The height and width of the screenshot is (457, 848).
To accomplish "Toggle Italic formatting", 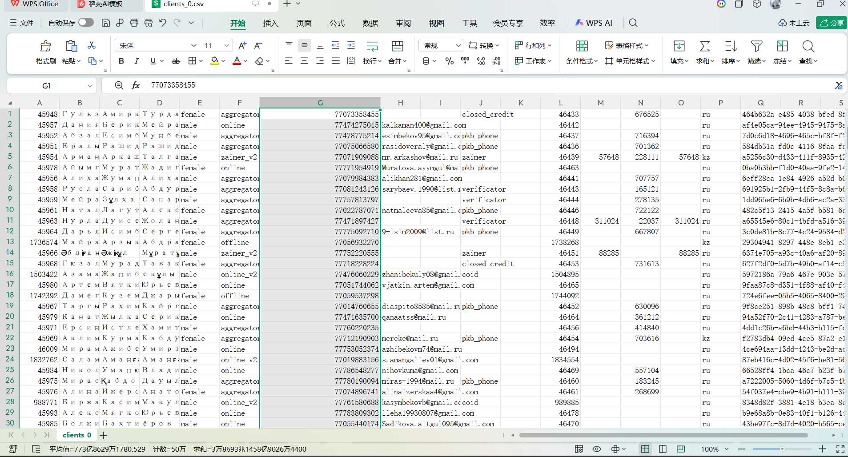I will click(x=137, y=61).
